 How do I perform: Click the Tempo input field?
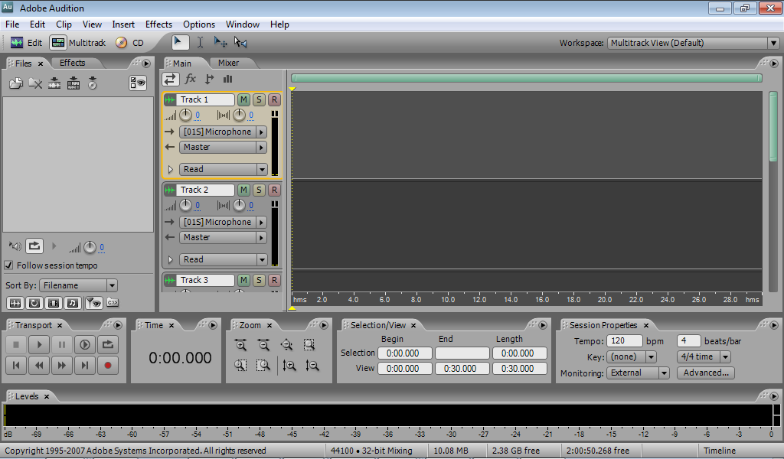click(625, 341)
